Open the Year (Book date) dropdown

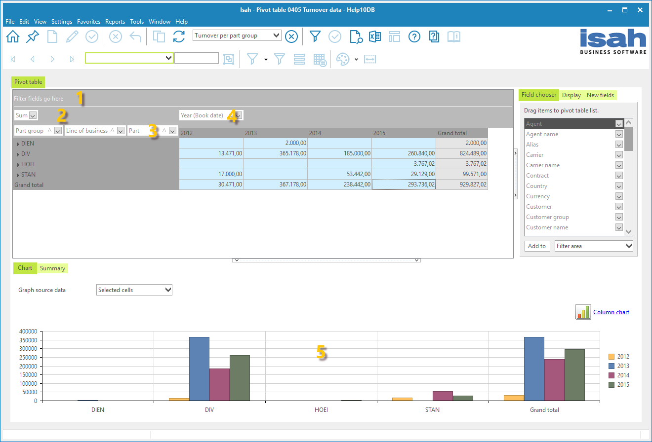pos(238,115)
